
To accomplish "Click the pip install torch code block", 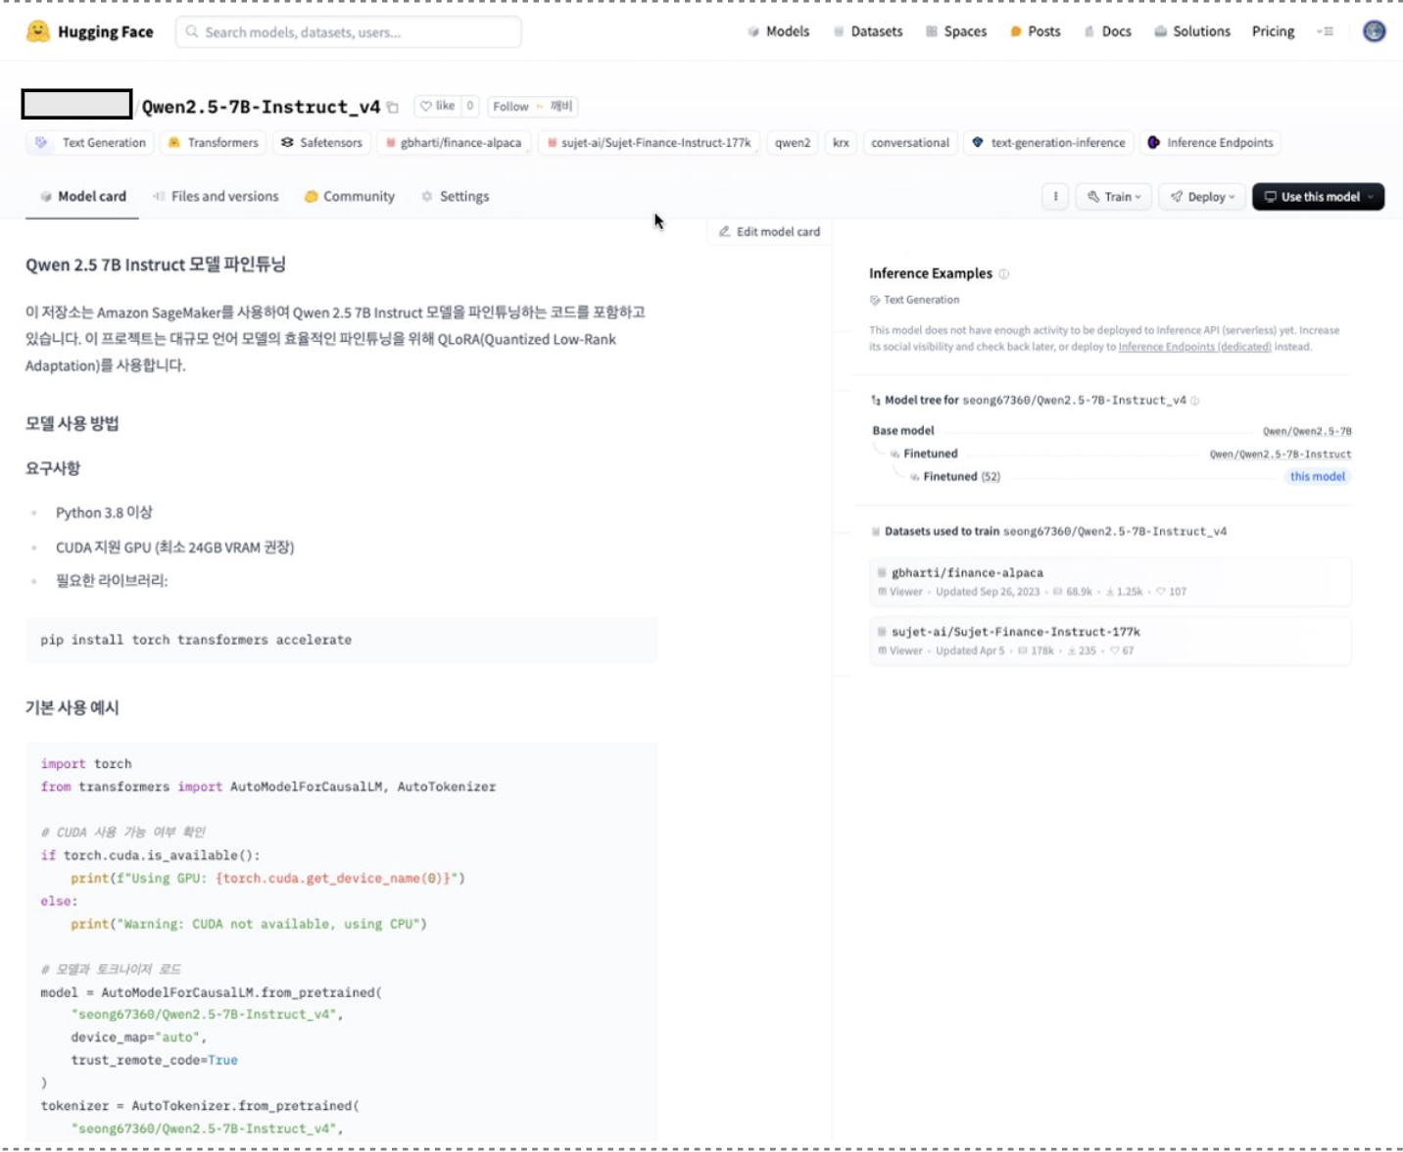I will [x=341, y=640].
